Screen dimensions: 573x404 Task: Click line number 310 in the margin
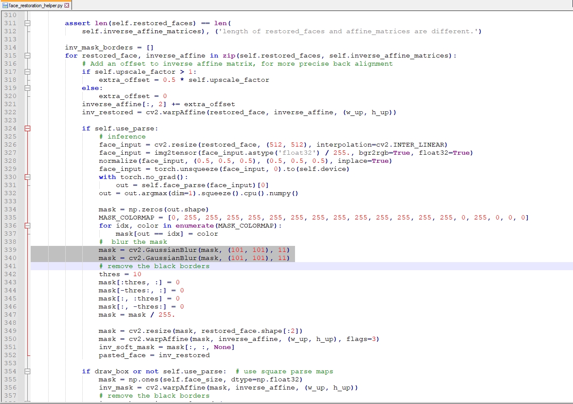click(x=10, y=15)
